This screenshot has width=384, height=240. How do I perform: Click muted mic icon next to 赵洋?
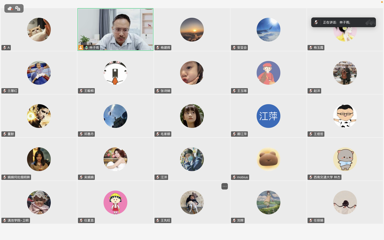pyautogui.click(x=311, y=91)
